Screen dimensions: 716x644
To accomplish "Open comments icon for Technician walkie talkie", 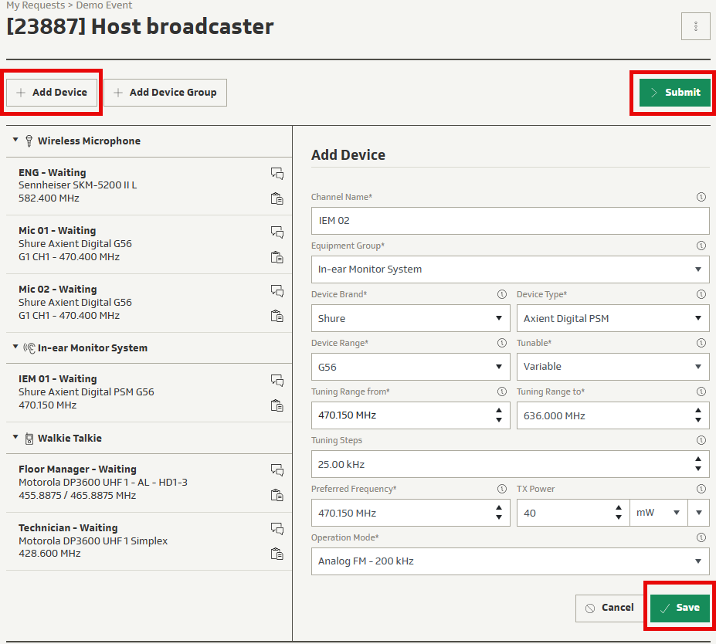I will (277, 529).
